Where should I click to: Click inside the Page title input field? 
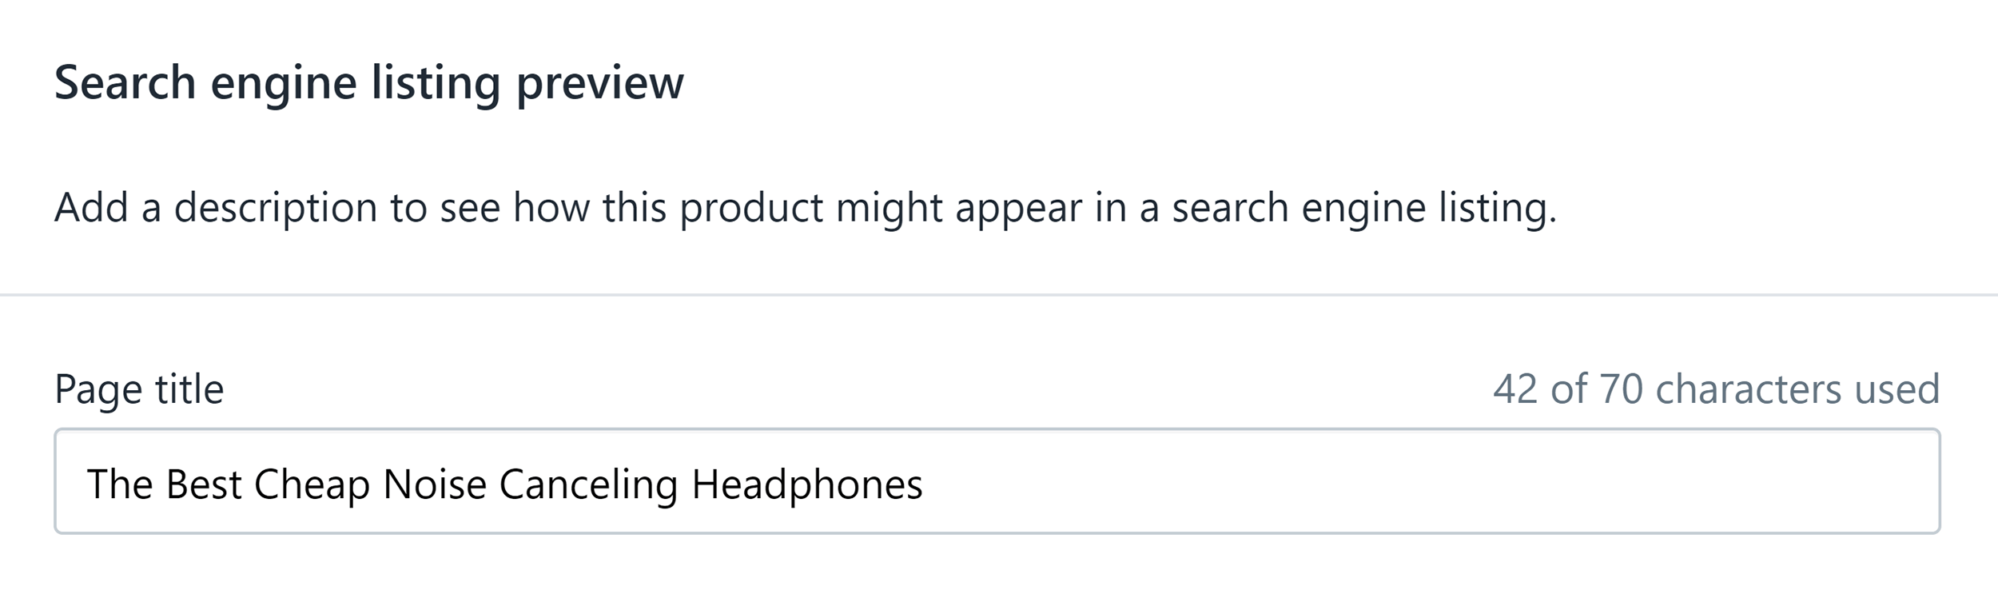click(x=997, y=481)
